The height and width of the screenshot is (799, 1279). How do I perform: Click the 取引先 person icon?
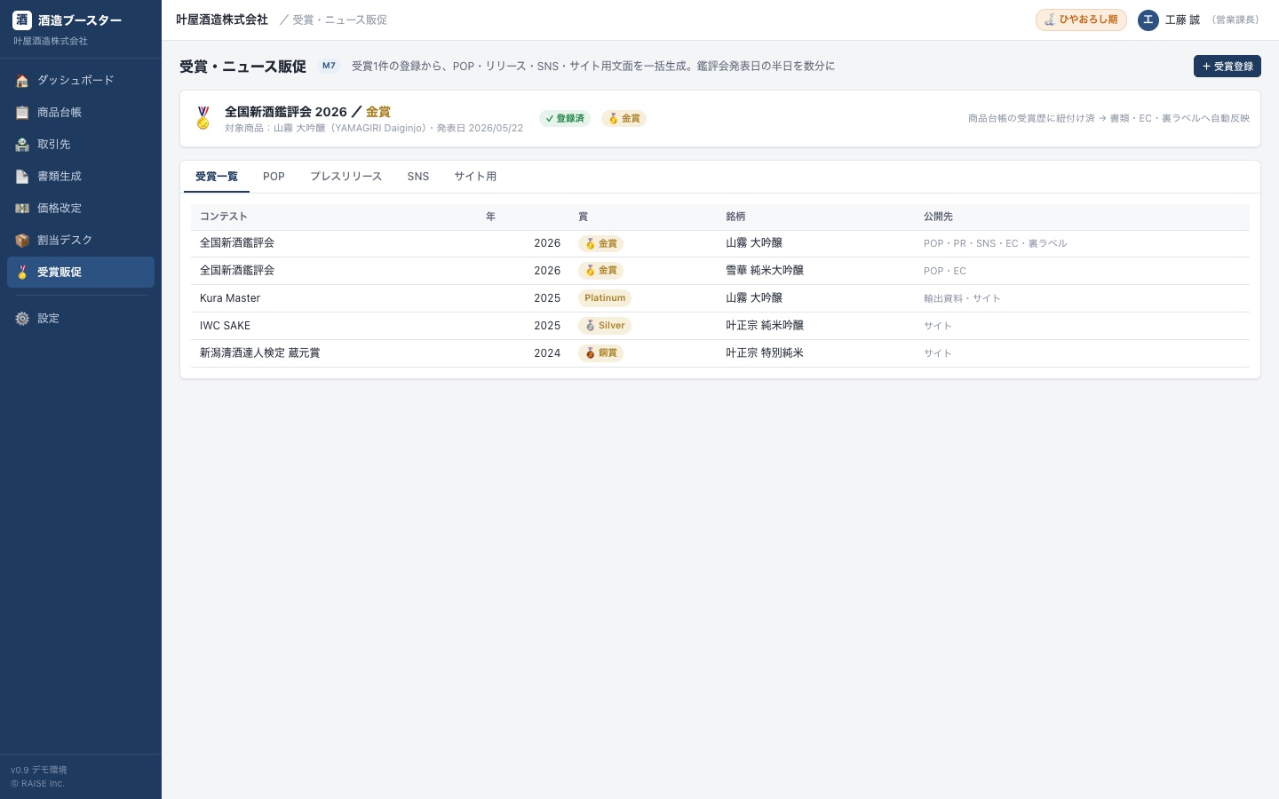click(x=22, y=145)
